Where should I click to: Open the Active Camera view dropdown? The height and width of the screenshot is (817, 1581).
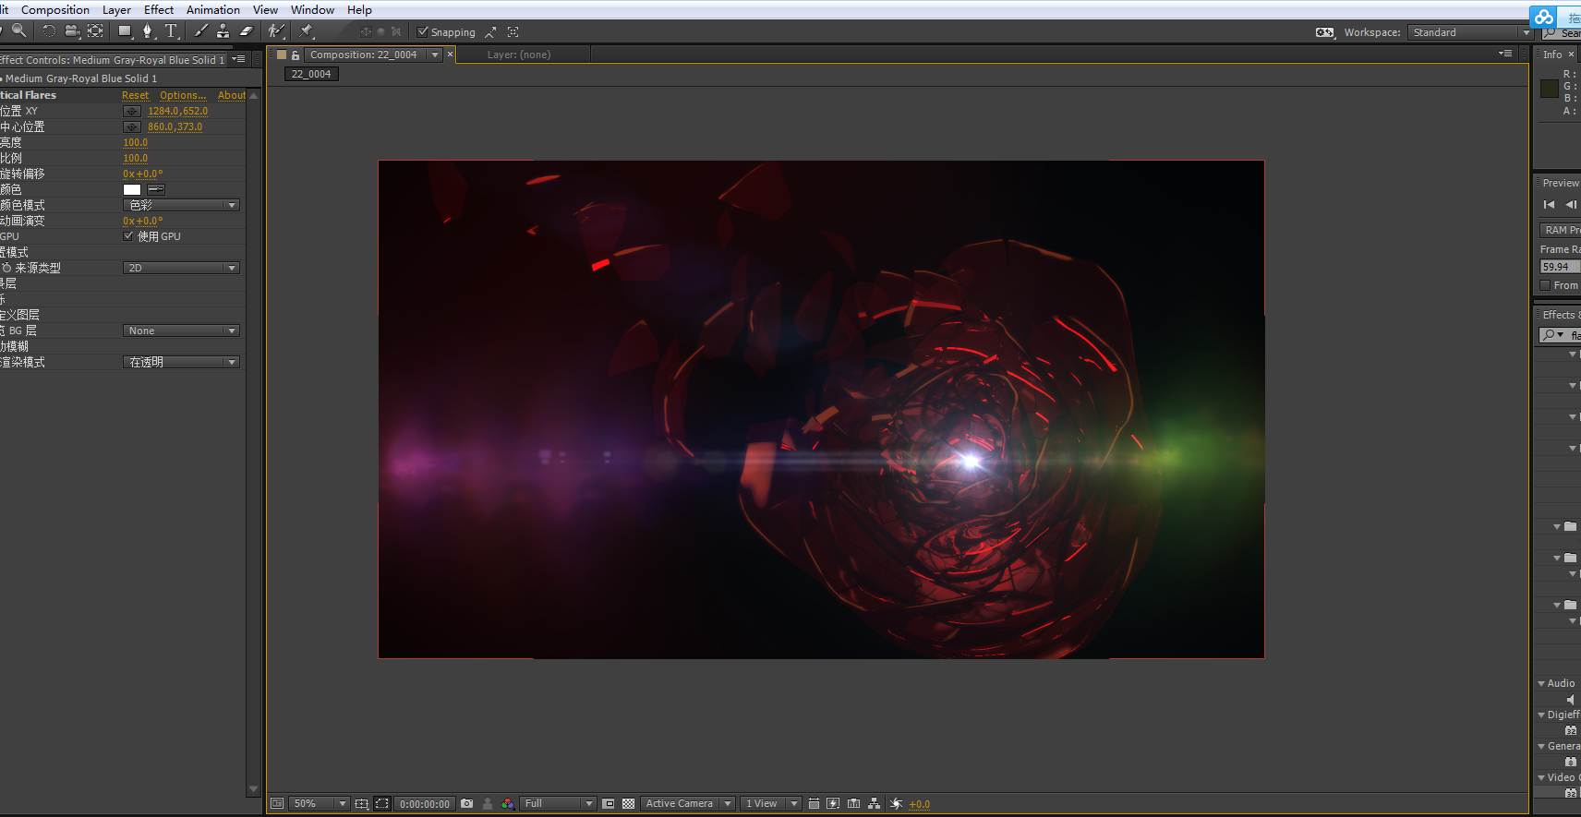point(688,804)
